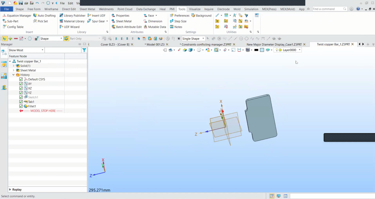Toggle the Tab1 feature checkbox
The image size is (375, 199).
coord(21,102)
